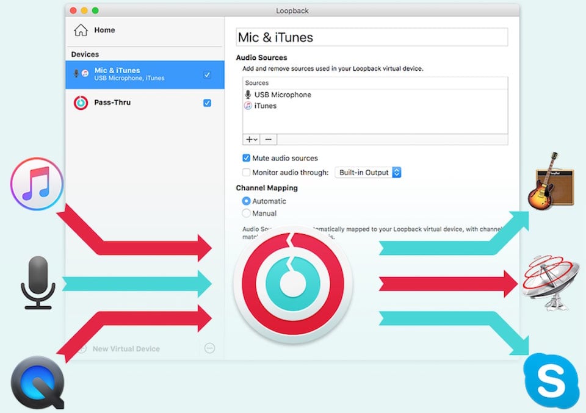Click the remove device minus circle
The height and width of the screenshot is (413, 586).
(x=209, y=348)
